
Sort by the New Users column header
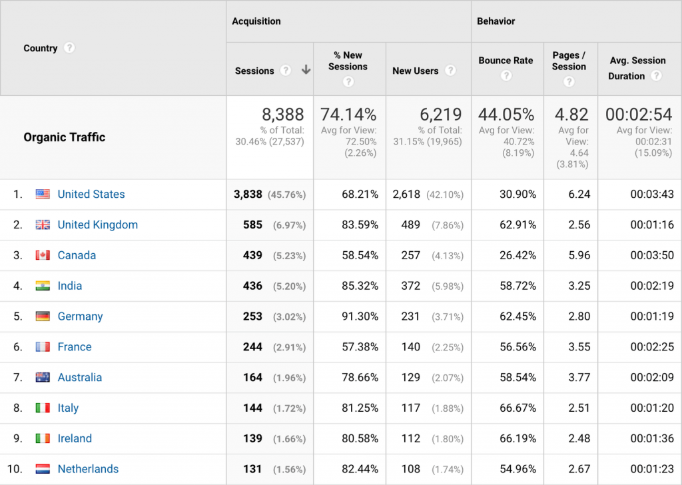point(416,71)
